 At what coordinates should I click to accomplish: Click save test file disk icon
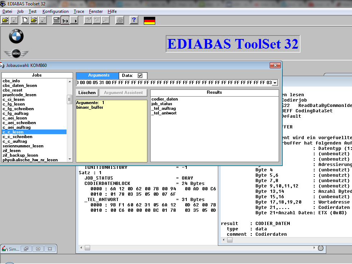43,20
